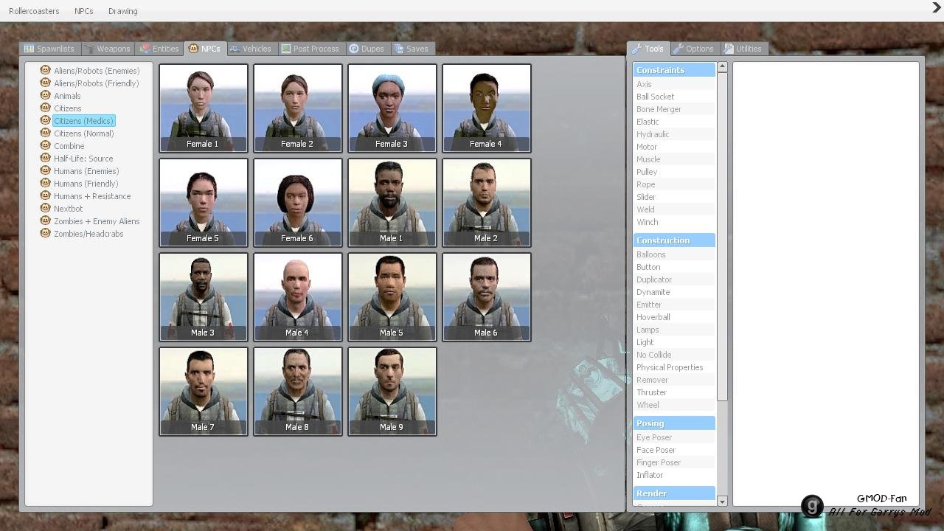Click the Vehicles tab car icon

tap(235, 49)
